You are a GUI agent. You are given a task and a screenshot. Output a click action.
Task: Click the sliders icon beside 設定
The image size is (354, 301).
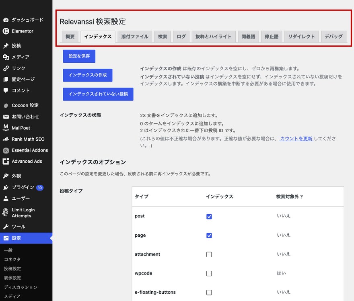6,238
